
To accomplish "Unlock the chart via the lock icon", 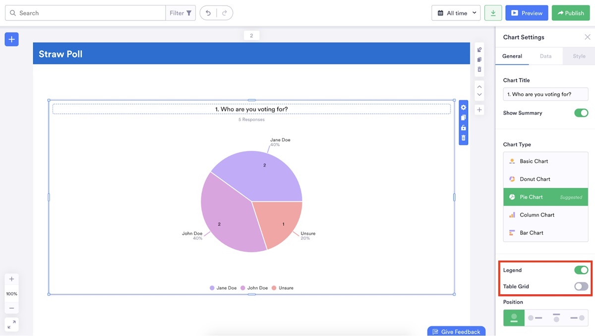I will click(x=463, y=128).
